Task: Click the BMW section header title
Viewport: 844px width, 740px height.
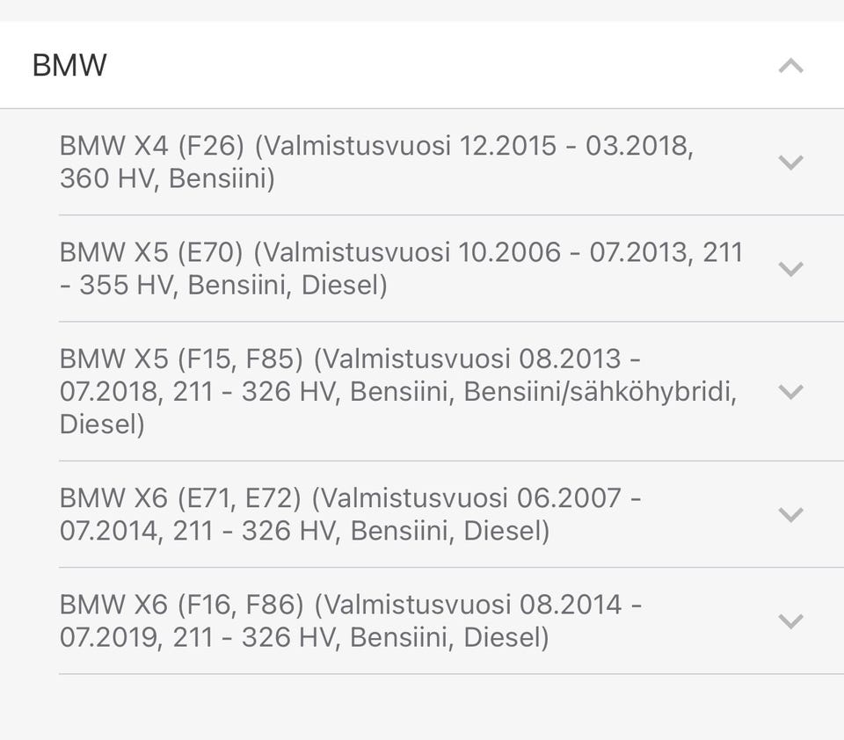Action: click(69, 66)
